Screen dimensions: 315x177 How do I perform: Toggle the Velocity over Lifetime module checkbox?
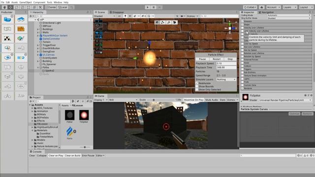242,28
